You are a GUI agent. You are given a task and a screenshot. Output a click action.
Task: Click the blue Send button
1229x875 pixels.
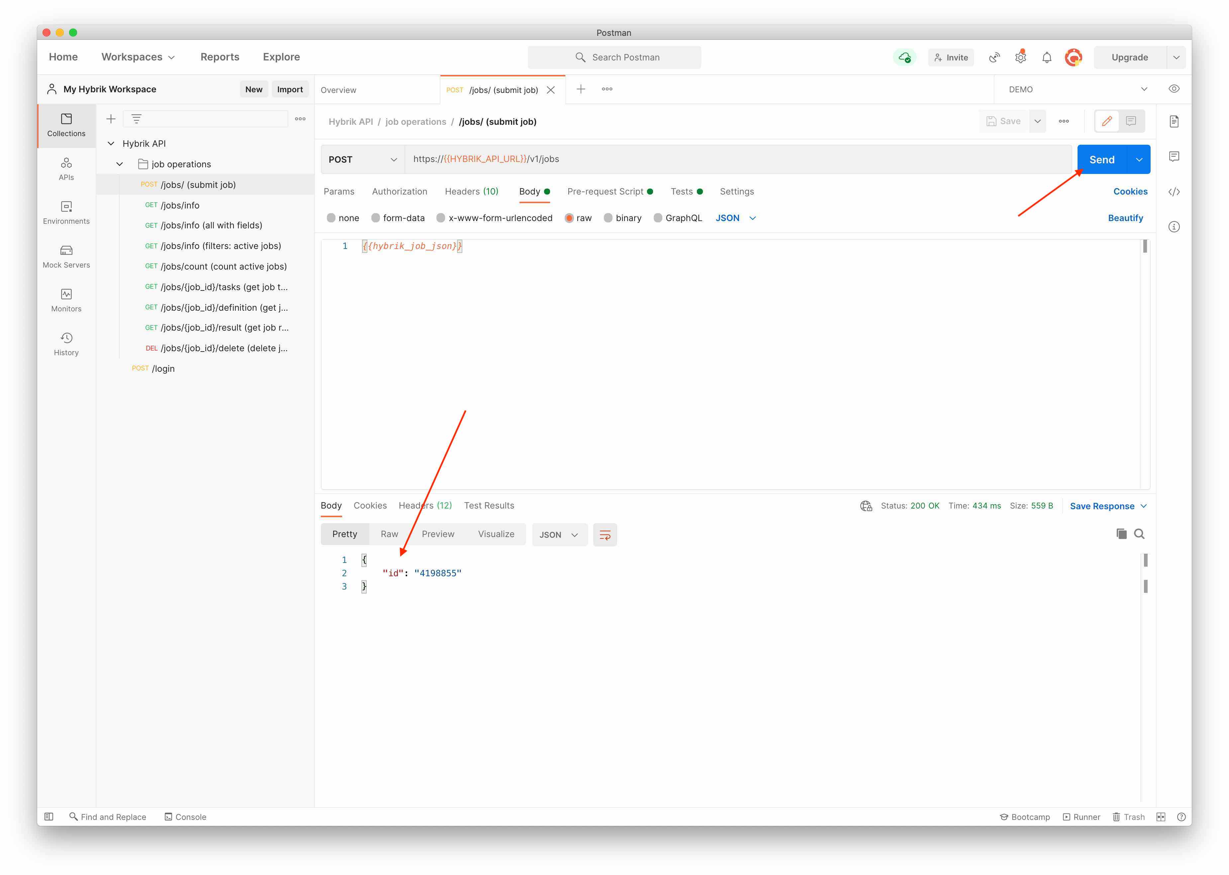[x=1102, y=159]
